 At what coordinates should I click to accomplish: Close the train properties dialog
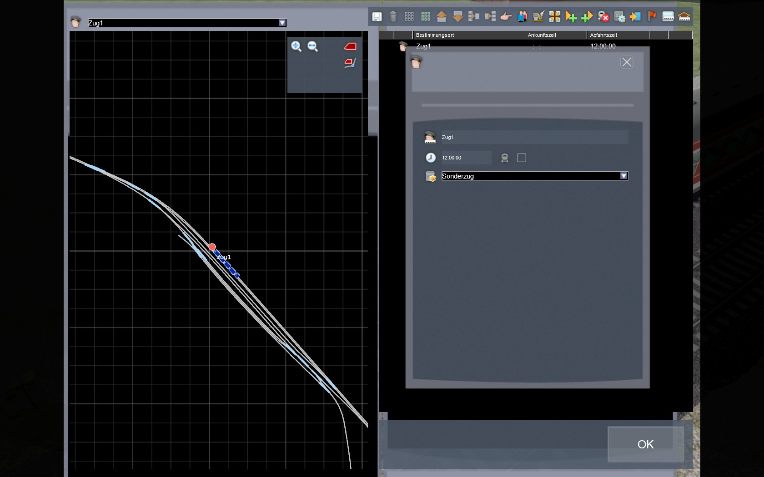click(627, 62)
